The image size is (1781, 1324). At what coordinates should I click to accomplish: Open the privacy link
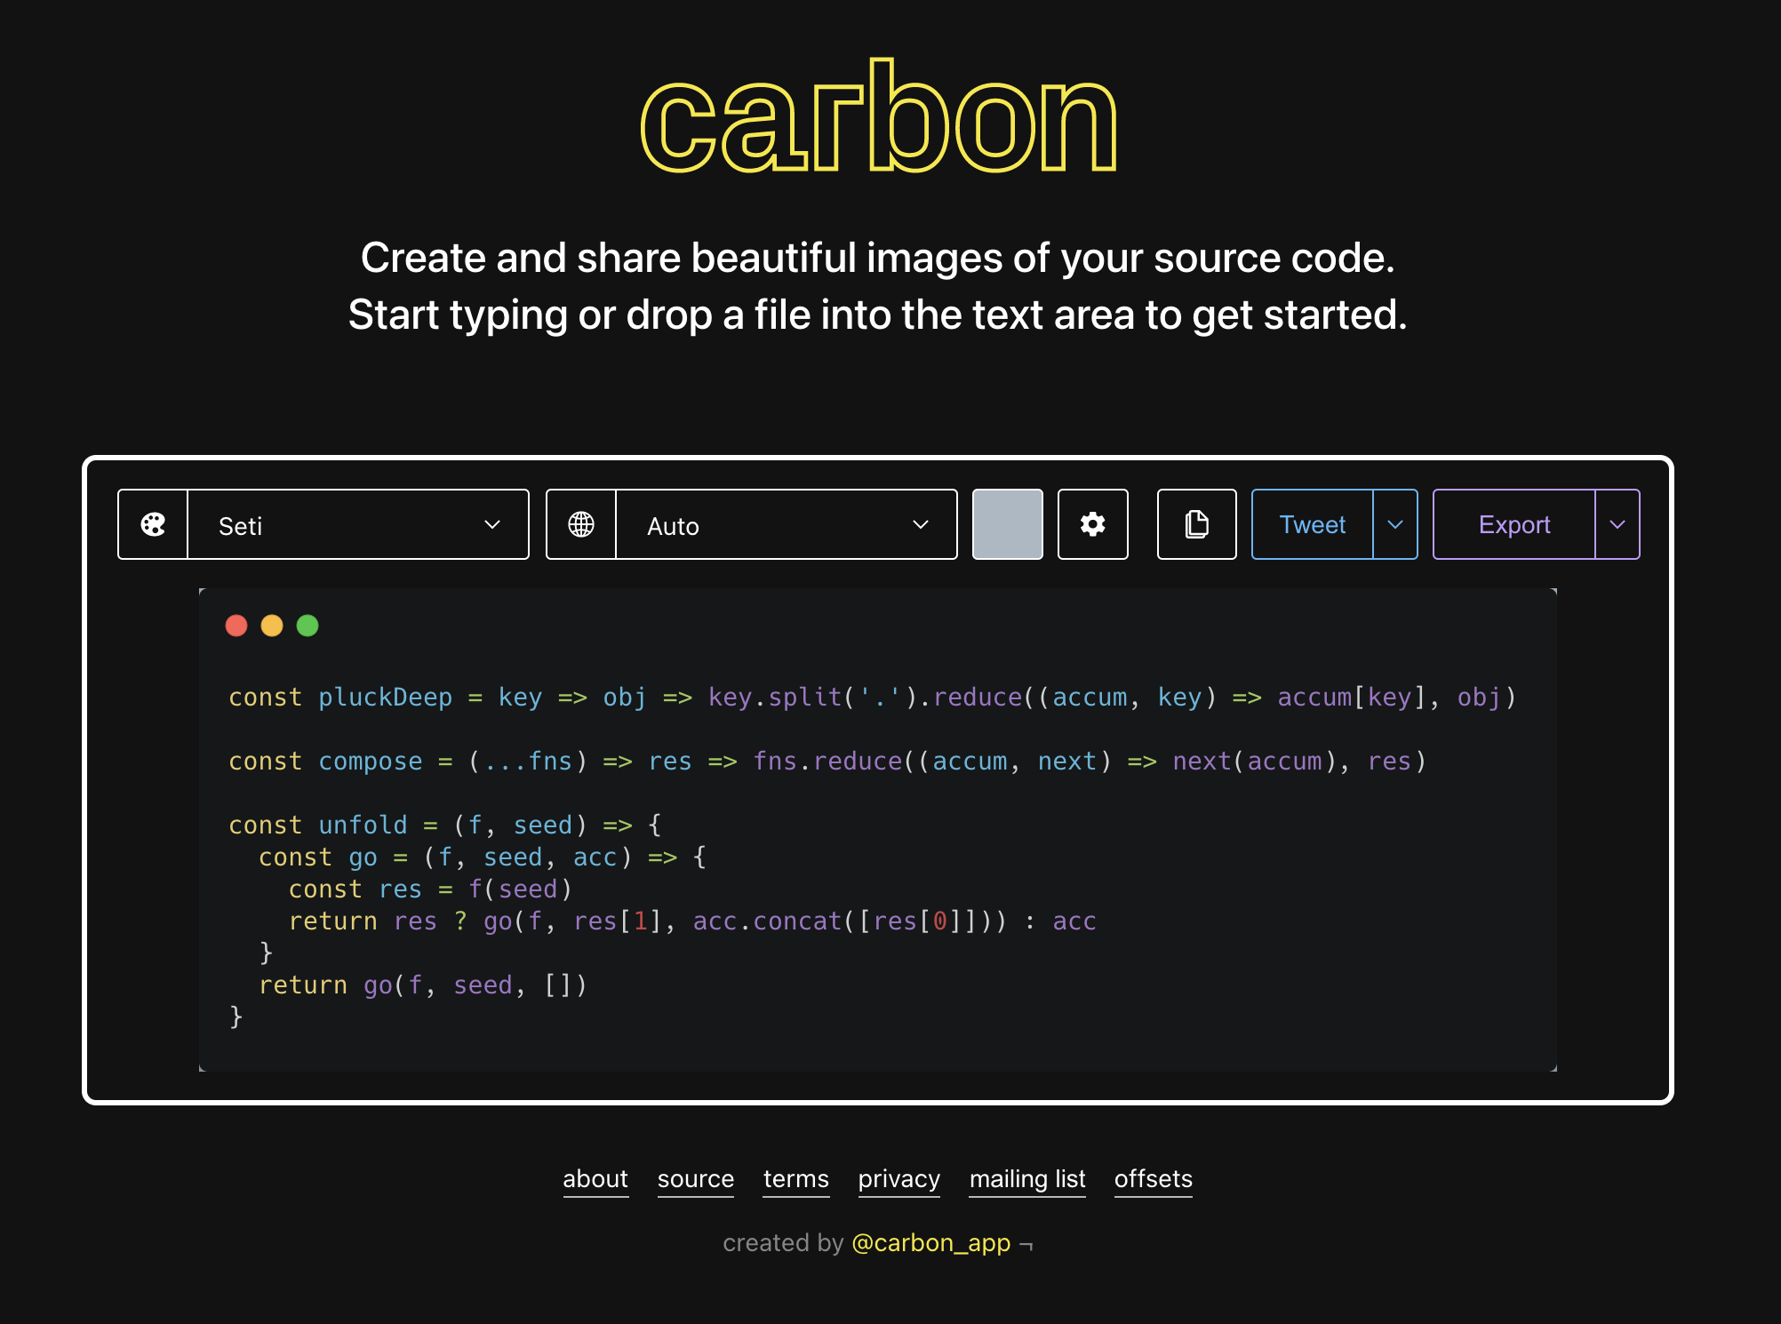point(899,1179)
